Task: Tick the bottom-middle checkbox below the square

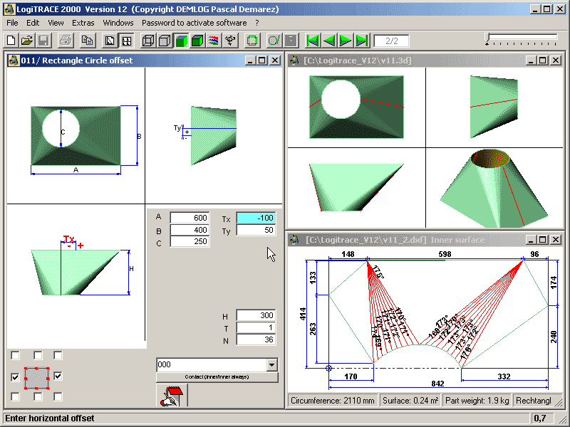Action: pos(38,396)
